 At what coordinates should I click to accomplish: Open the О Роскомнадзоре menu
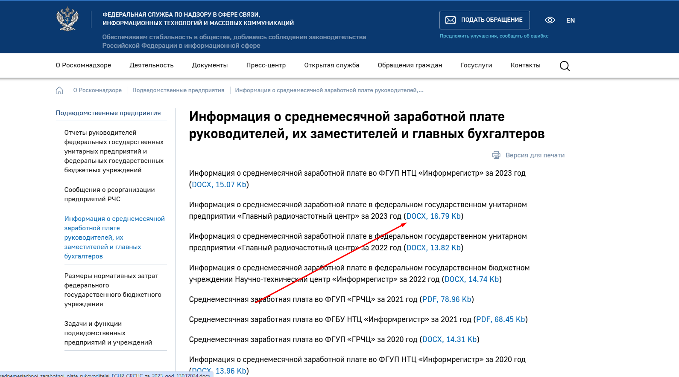point(83,65)
